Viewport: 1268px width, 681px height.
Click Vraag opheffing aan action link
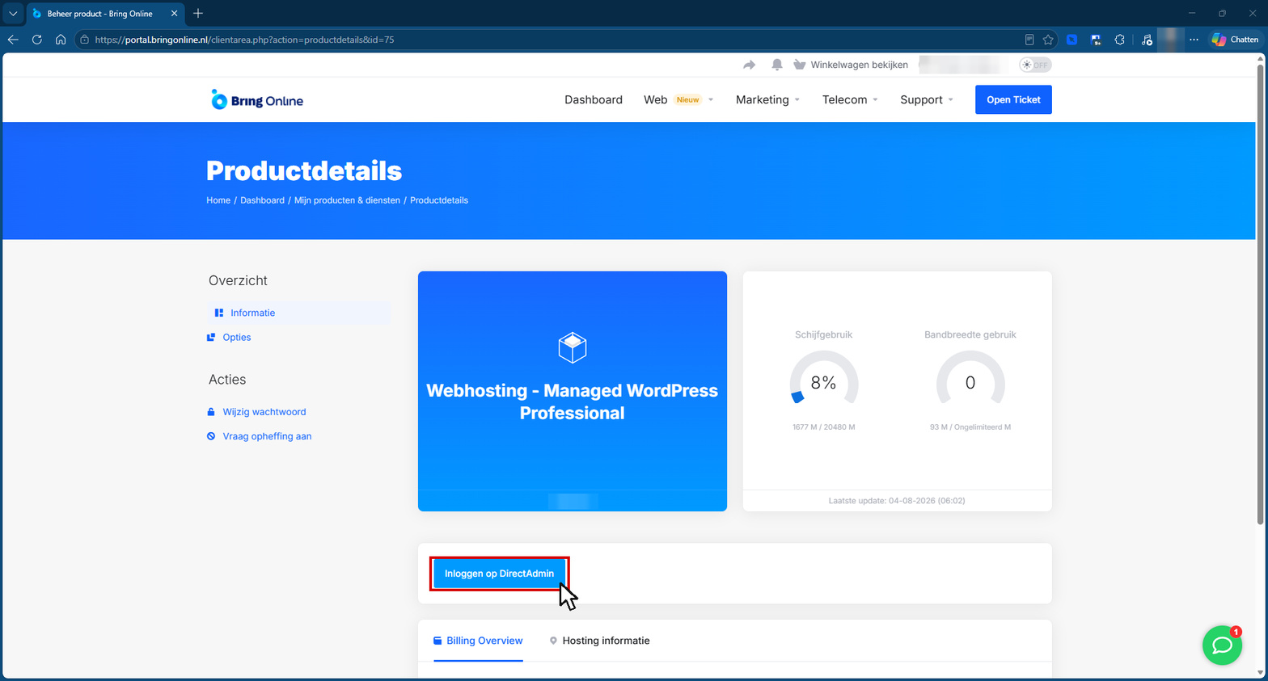pos(267,436)
